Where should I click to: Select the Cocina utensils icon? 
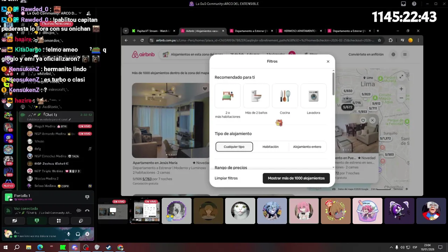pyautogui.click(x=285, y=96)
